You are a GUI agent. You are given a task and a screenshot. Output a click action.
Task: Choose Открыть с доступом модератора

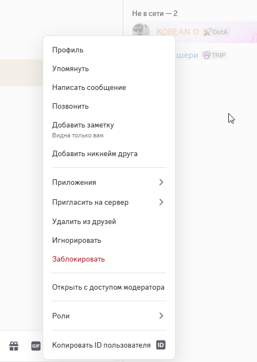109,287
